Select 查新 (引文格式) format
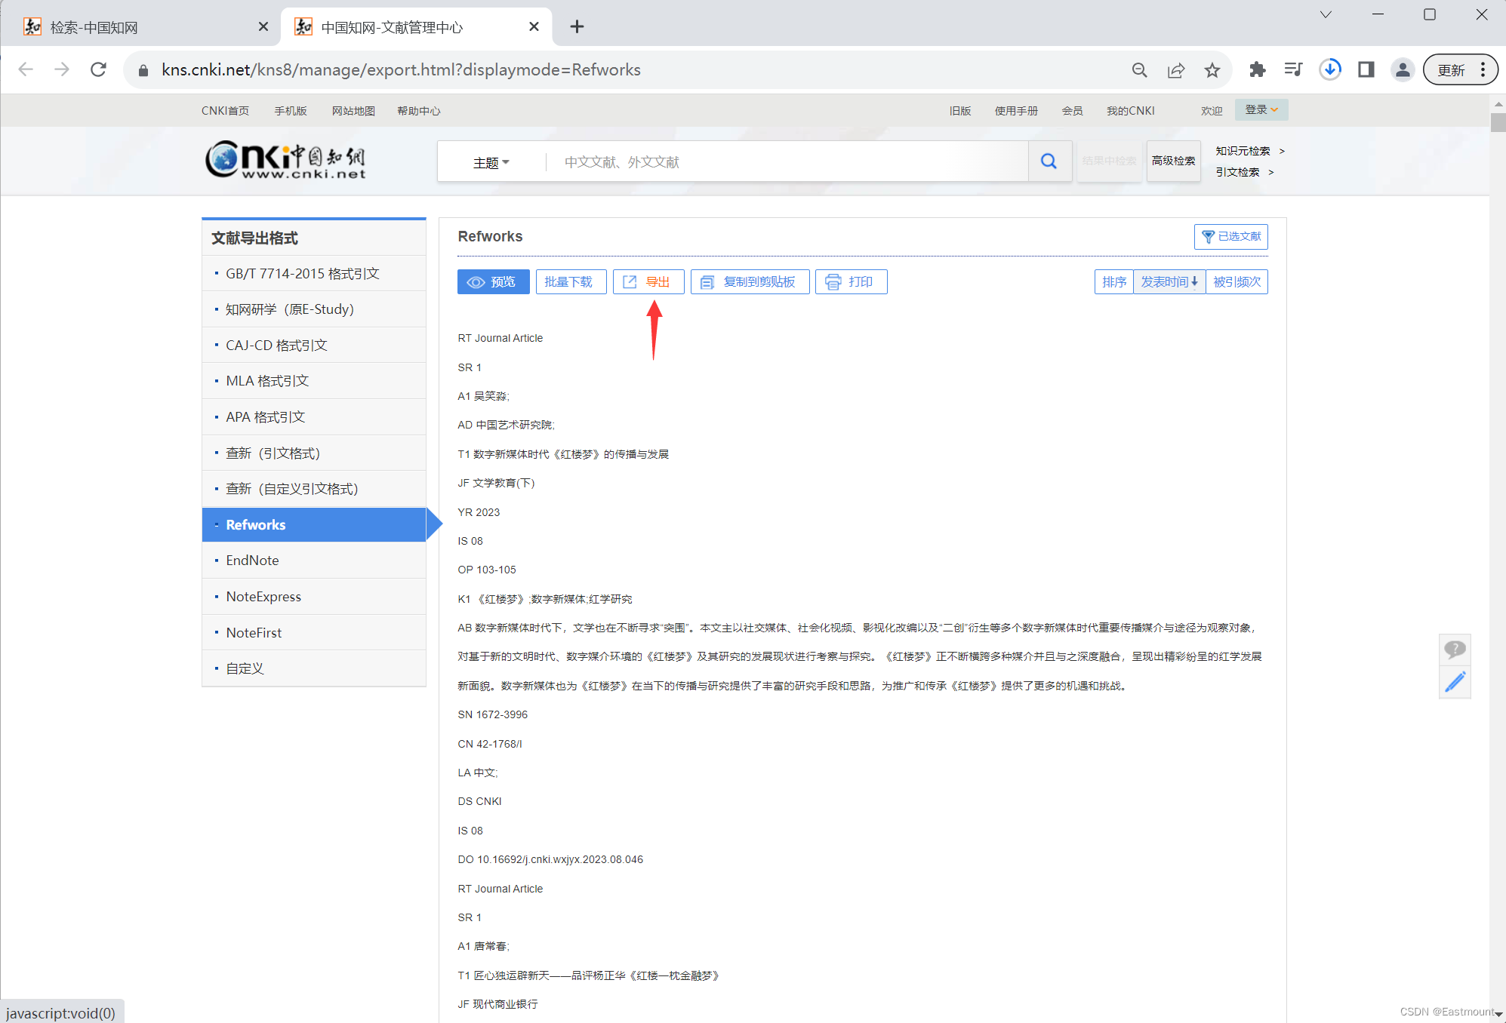Image resolution: width=1506 pixels, height=1023 pixels. [x=314, y=453]
